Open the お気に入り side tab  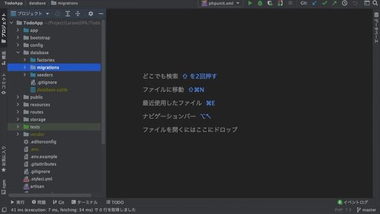4,159
